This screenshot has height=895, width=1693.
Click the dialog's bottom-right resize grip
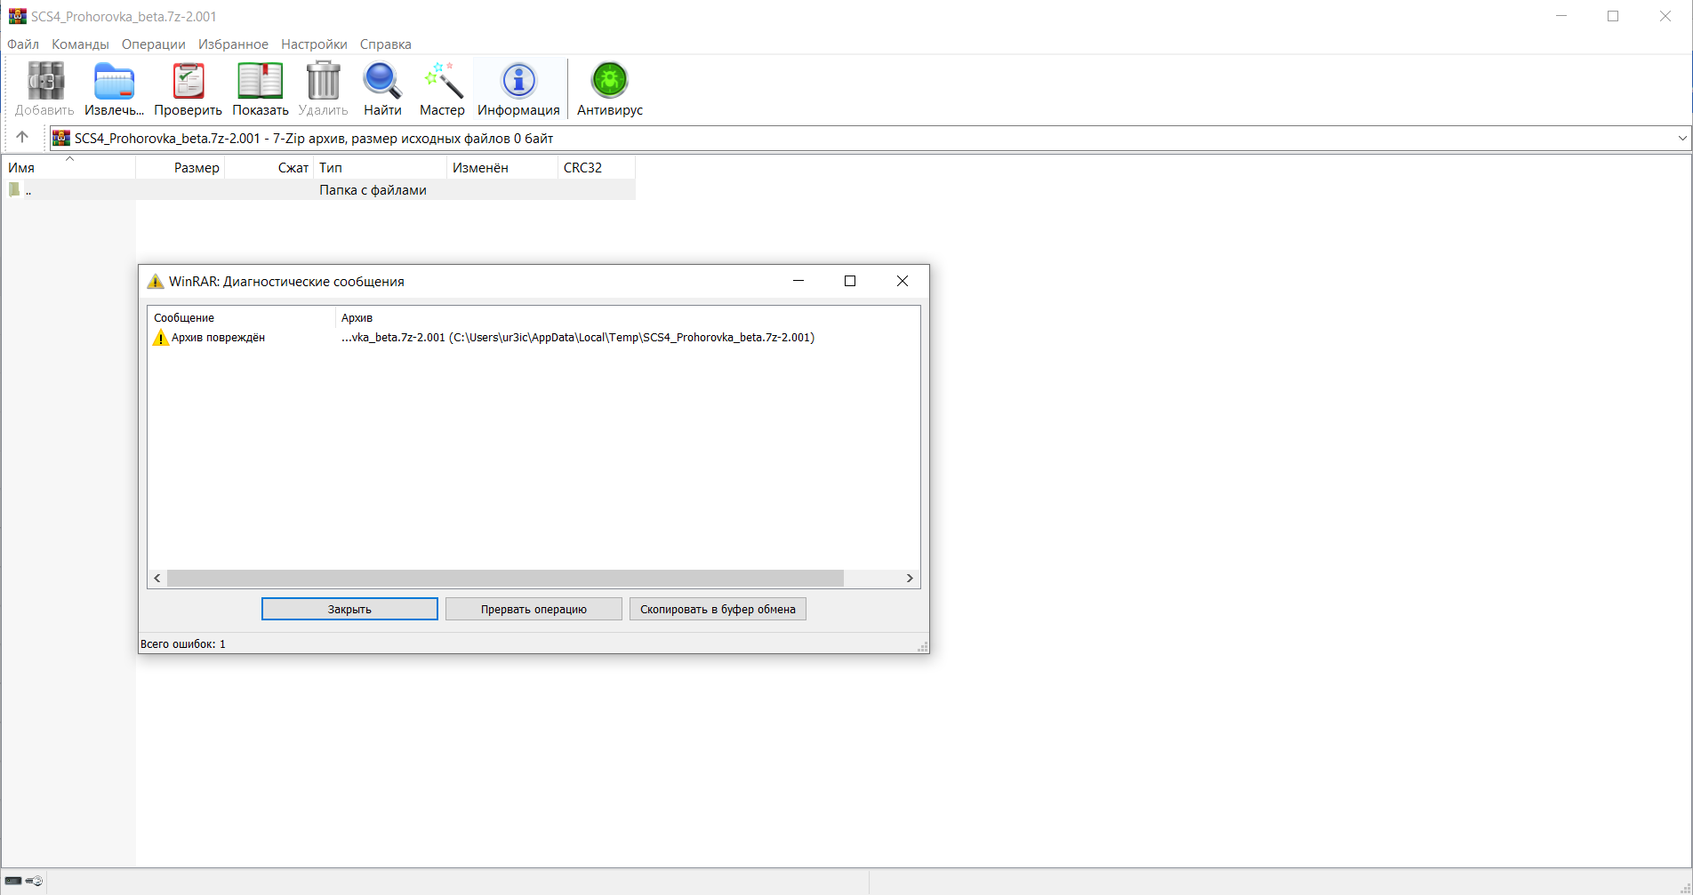tap(923, 647)
